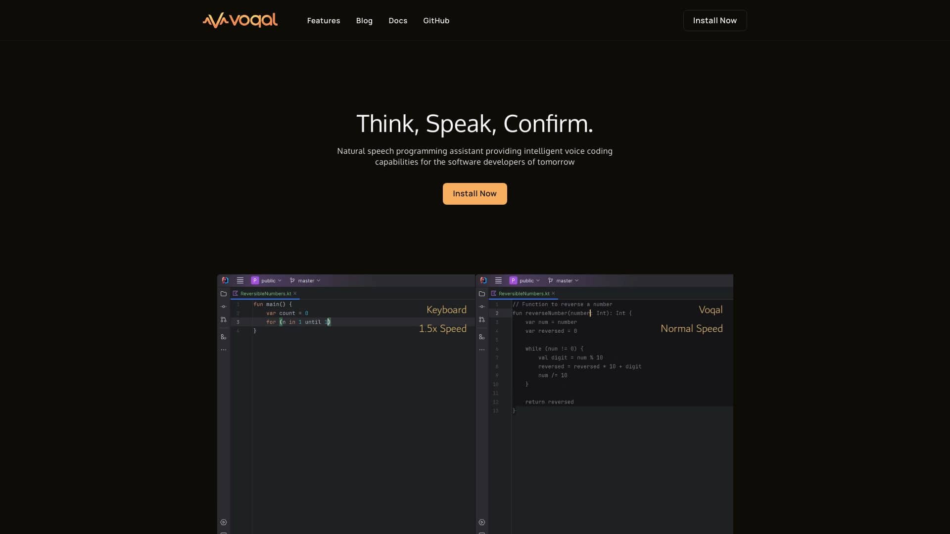Navigate to the Docs page
The width and height of the screenshot is (950, 534).
398,20
